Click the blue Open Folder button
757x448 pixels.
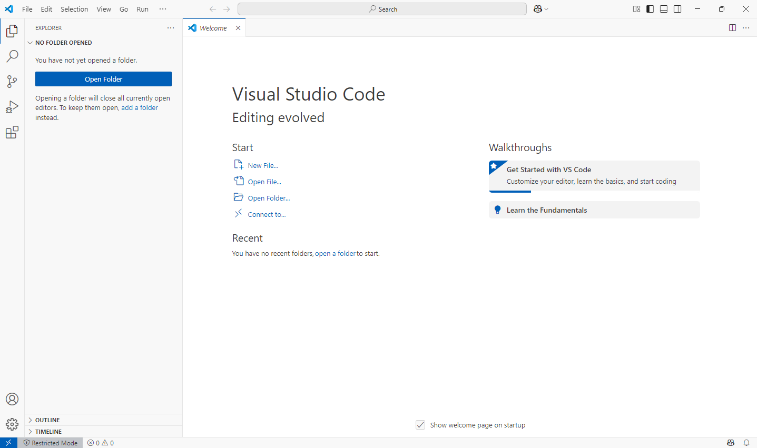pyautogui.click(x=103, y=79)
